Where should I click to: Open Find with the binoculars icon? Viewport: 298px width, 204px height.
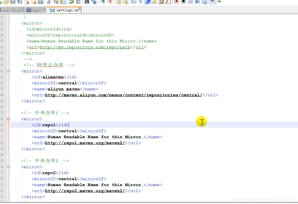pos(87,2)
